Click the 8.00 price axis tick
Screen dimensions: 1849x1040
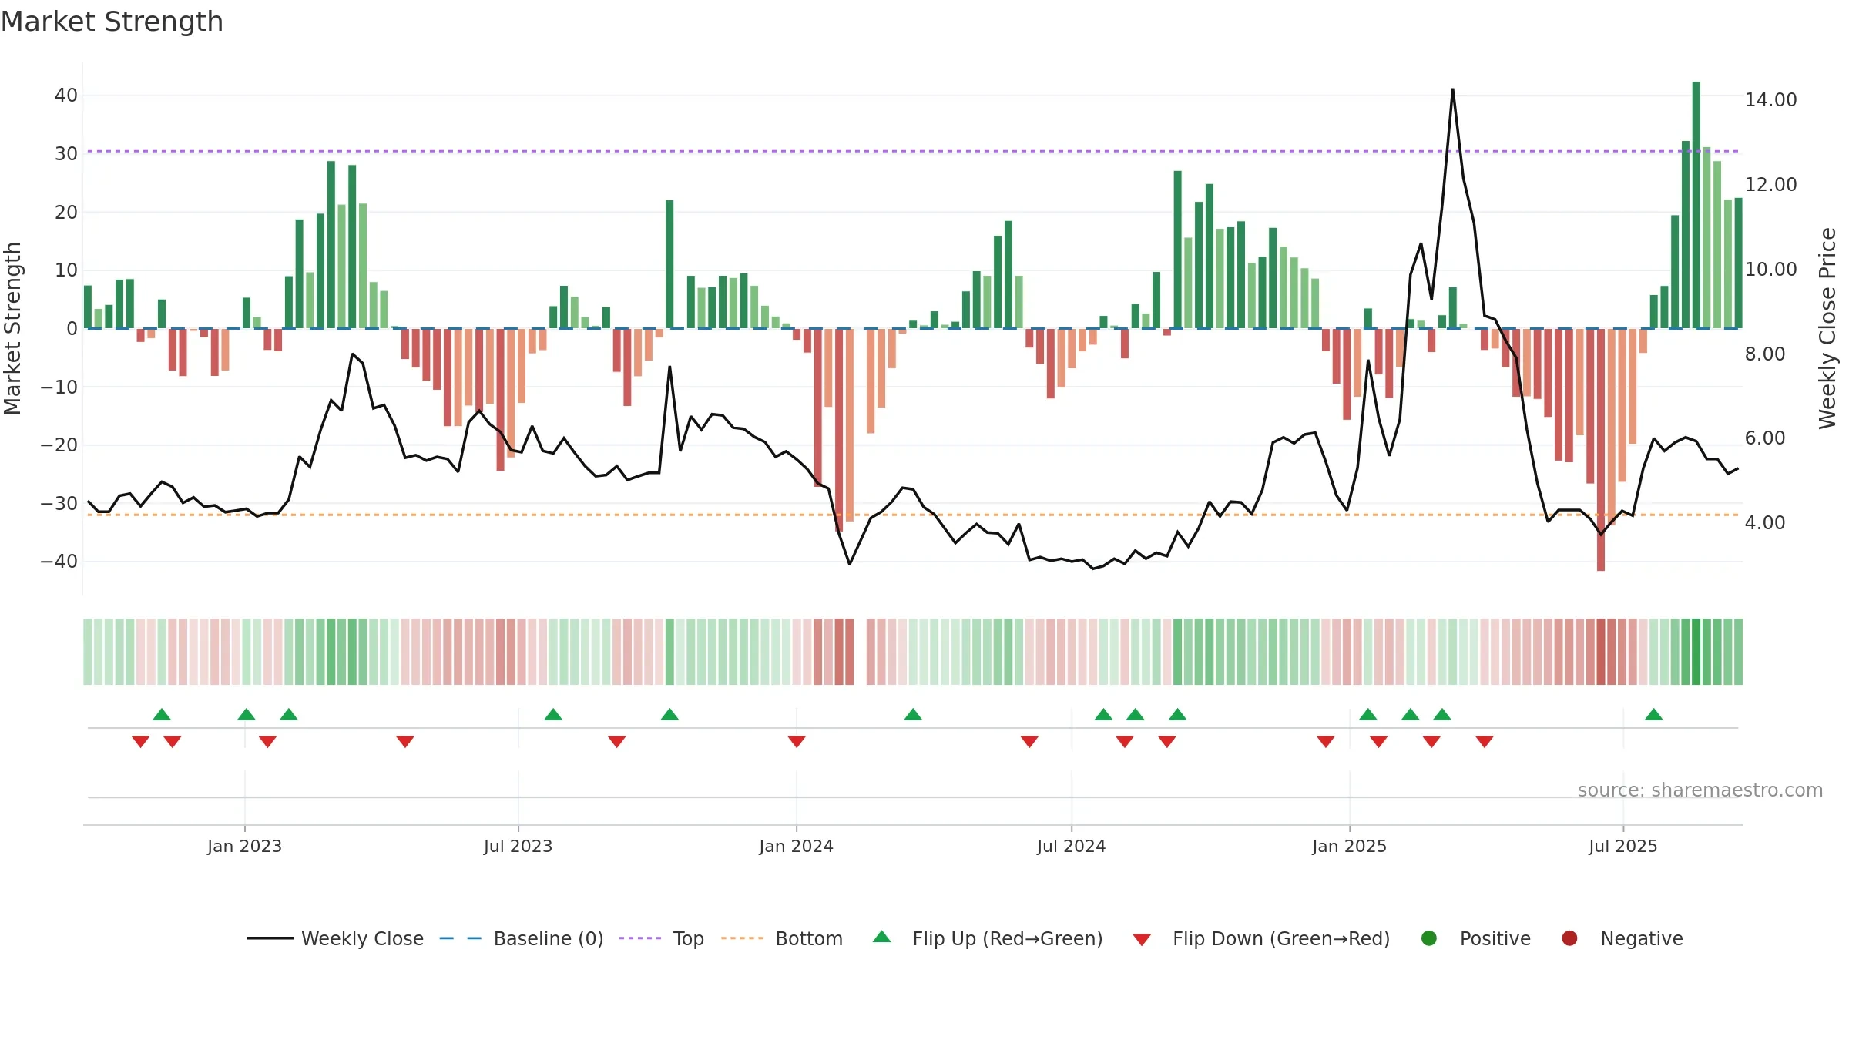click(x=1764, y=354)
